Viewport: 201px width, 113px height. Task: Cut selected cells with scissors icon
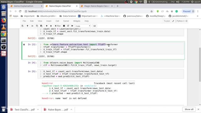[x=33, y=26]
